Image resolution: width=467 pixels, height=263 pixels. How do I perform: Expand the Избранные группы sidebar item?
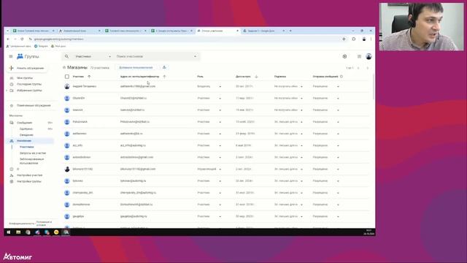click(x=7, y=91)
